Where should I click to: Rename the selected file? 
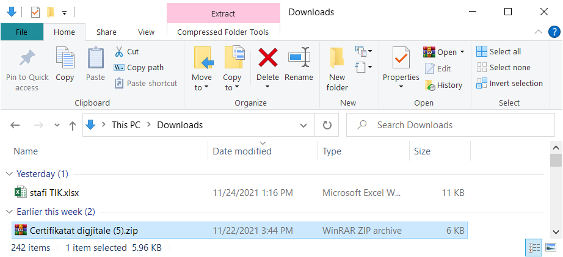[x=299, y=64]
